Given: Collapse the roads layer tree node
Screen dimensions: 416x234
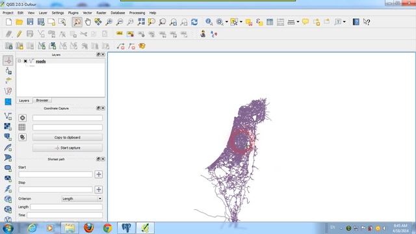Looking at the screenshot, I should pos(19,61).
